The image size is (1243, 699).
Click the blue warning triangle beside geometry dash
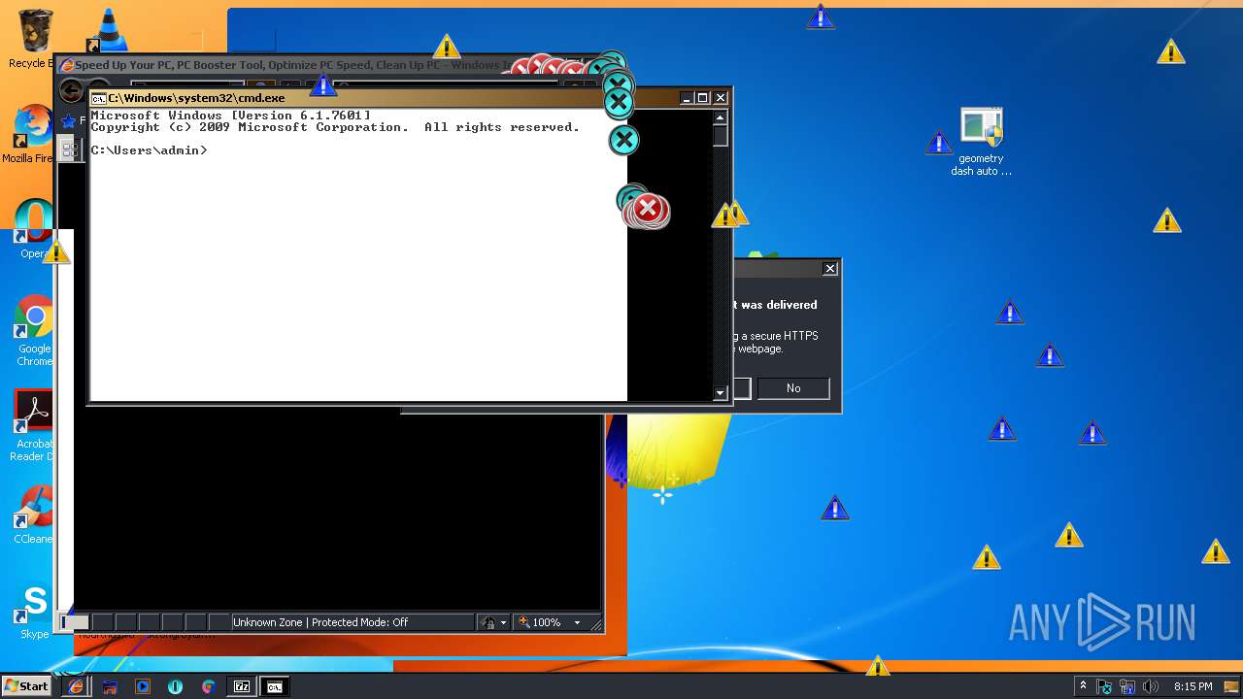[938, 143]
